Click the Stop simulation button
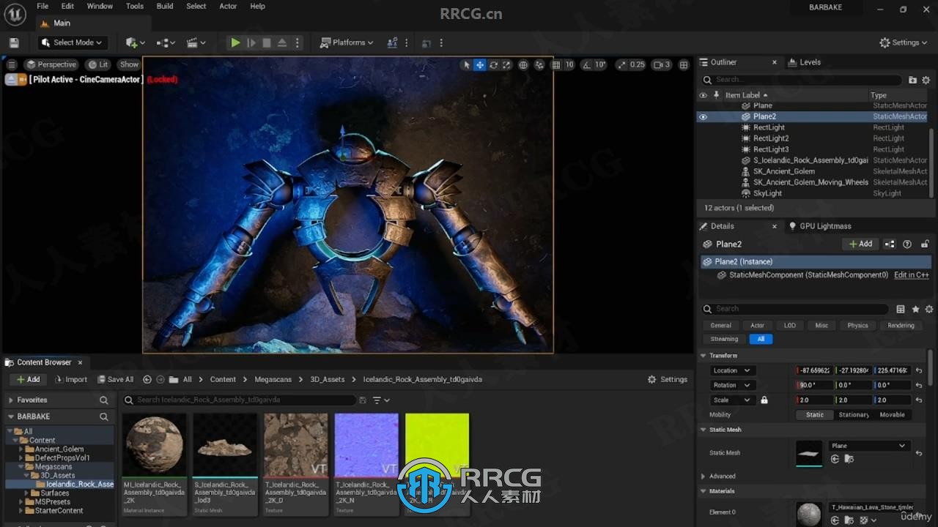The image size is (938, 527). [267, 42]
